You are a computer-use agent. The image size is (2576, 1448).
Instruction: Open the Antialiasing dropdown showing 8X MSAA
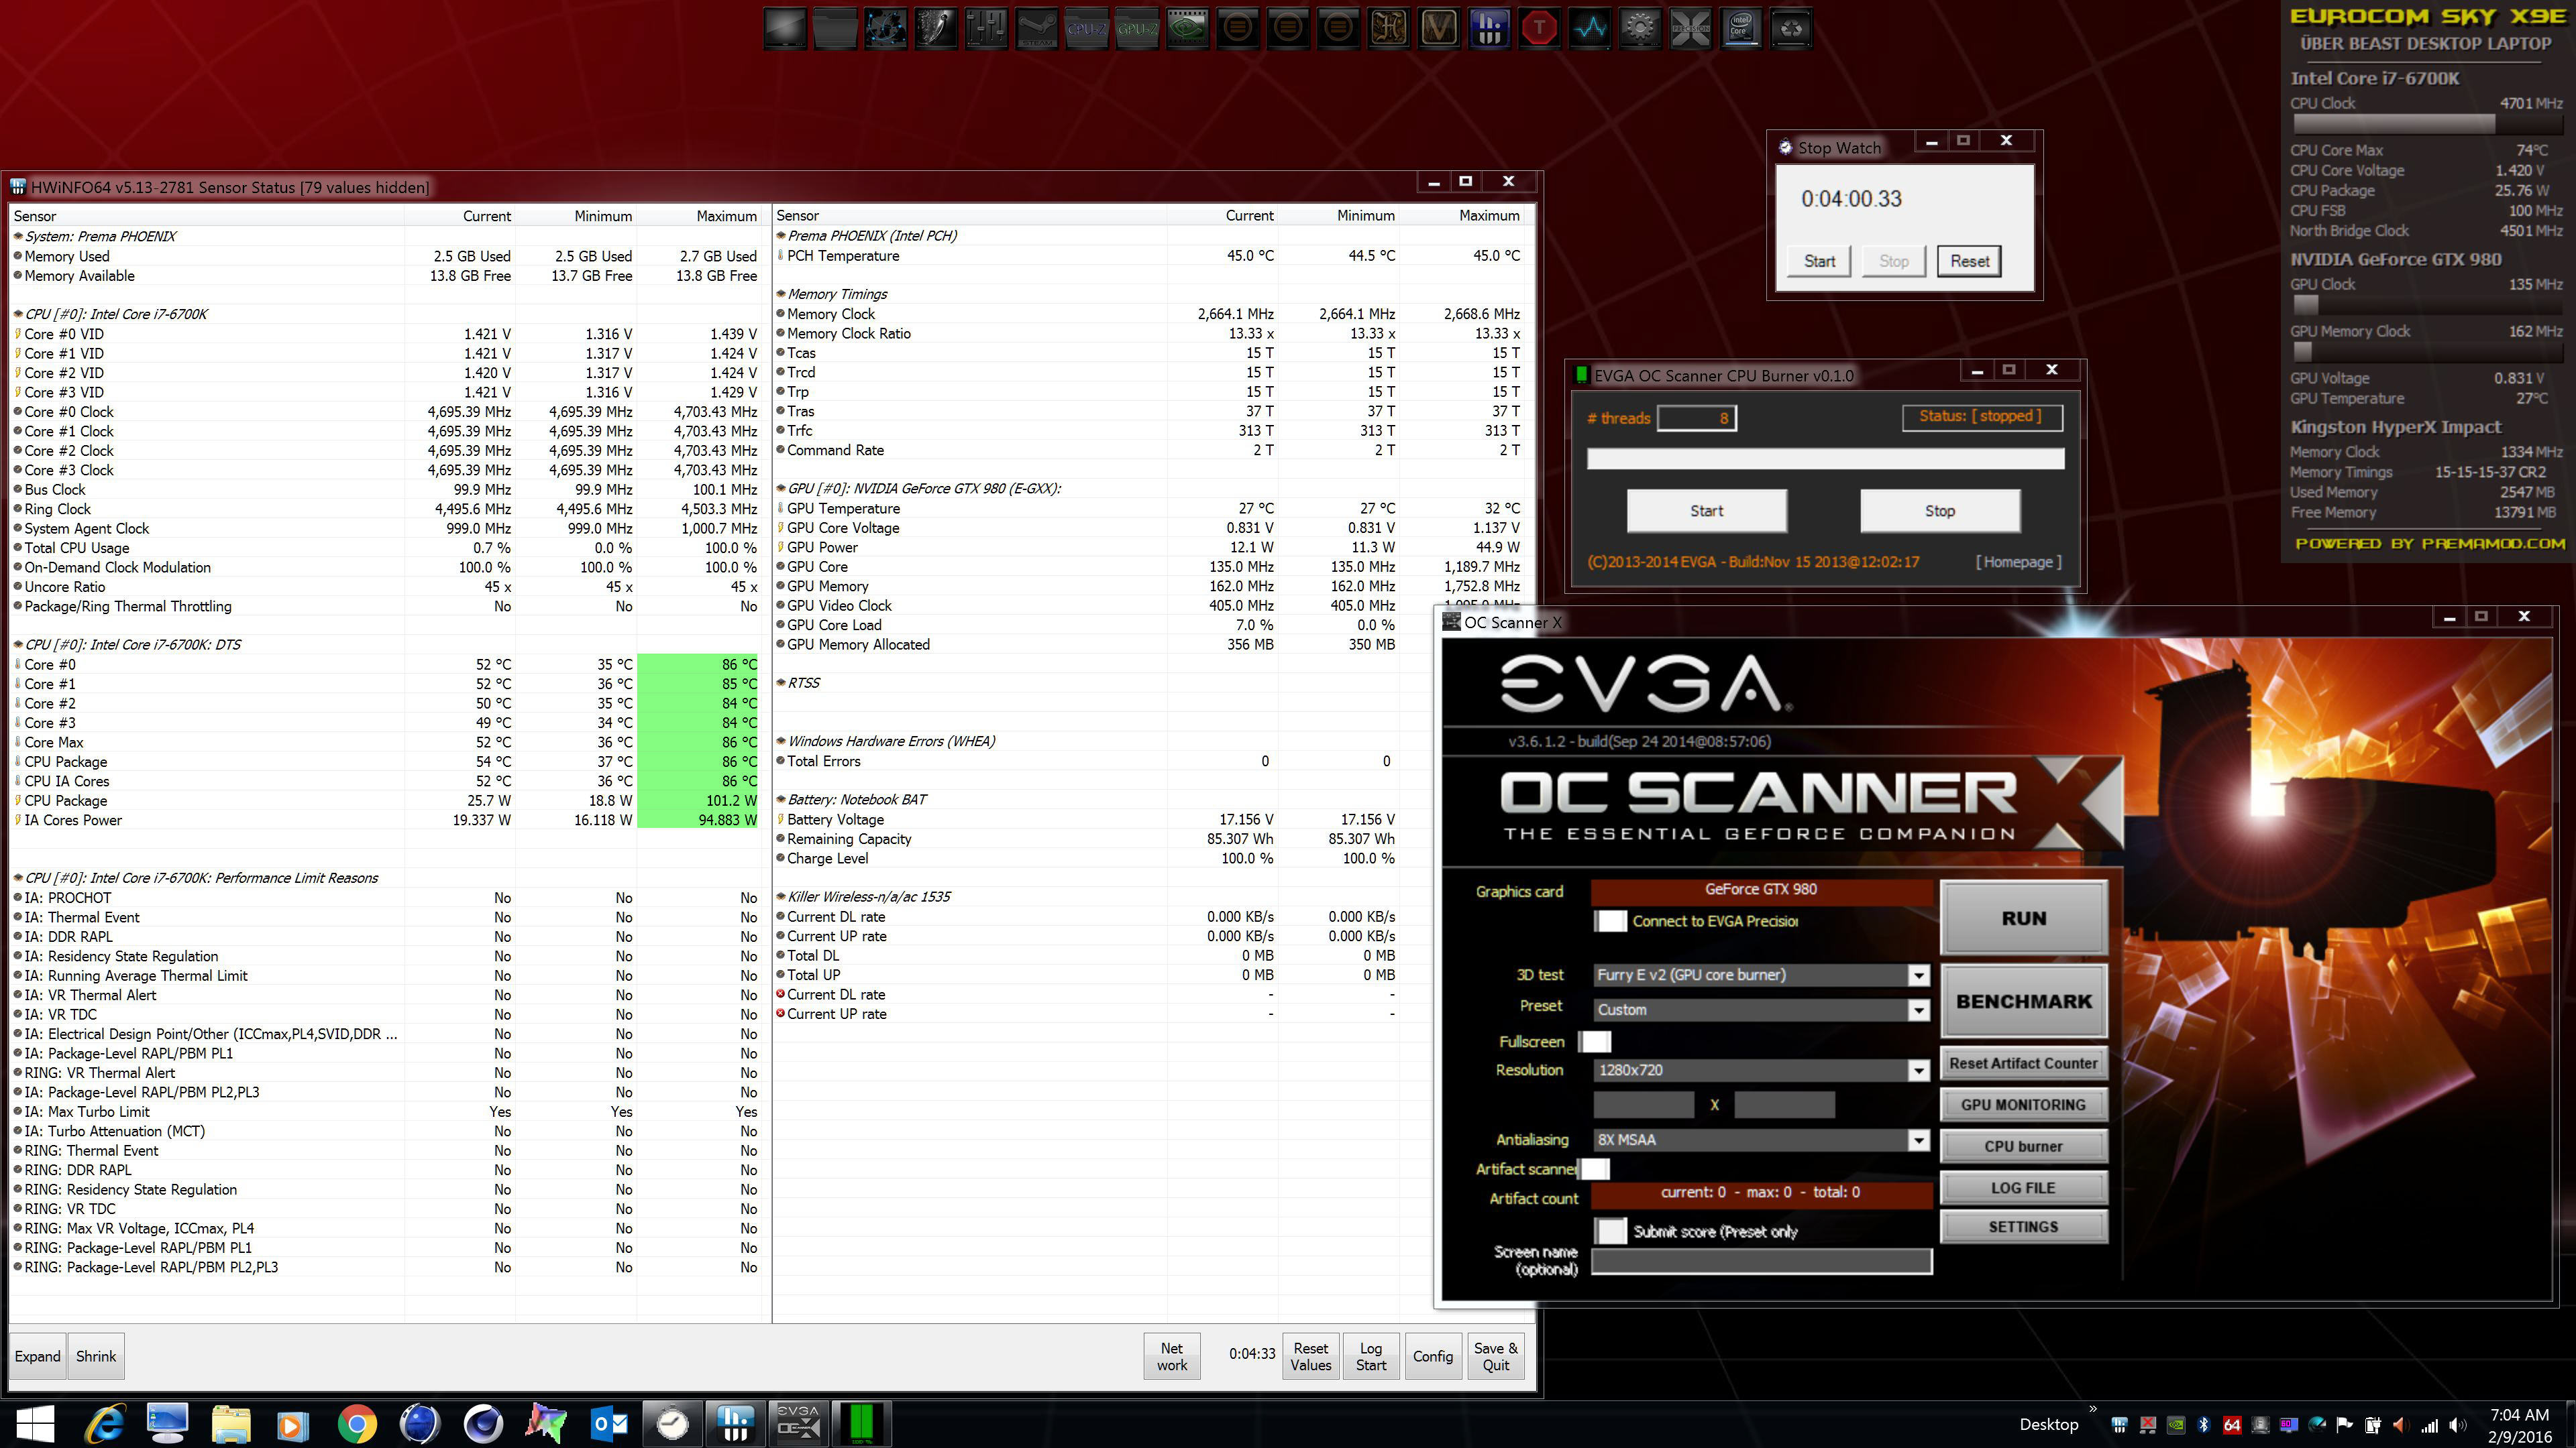pyautogui.click(x=1761, y=1140)
